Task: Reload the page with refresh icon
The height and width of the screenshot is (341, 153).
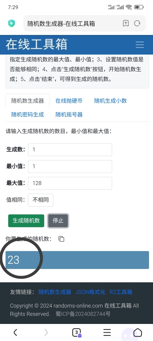Action: [x=137, y=23]
